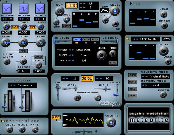The height and width of the screenshot is (135, 174).
Task: Step oscillator 1 octave to the next value
Action: [6, 19]
